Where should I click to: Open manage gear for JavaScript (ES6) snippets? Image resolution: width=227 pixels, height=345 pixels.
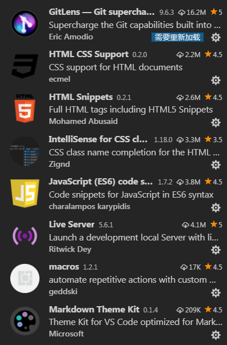[216, 207]
